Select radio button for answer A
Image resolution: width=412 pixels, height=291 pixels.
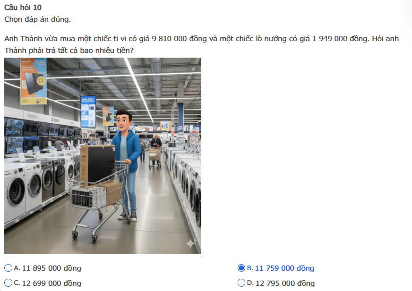[8, 268]
